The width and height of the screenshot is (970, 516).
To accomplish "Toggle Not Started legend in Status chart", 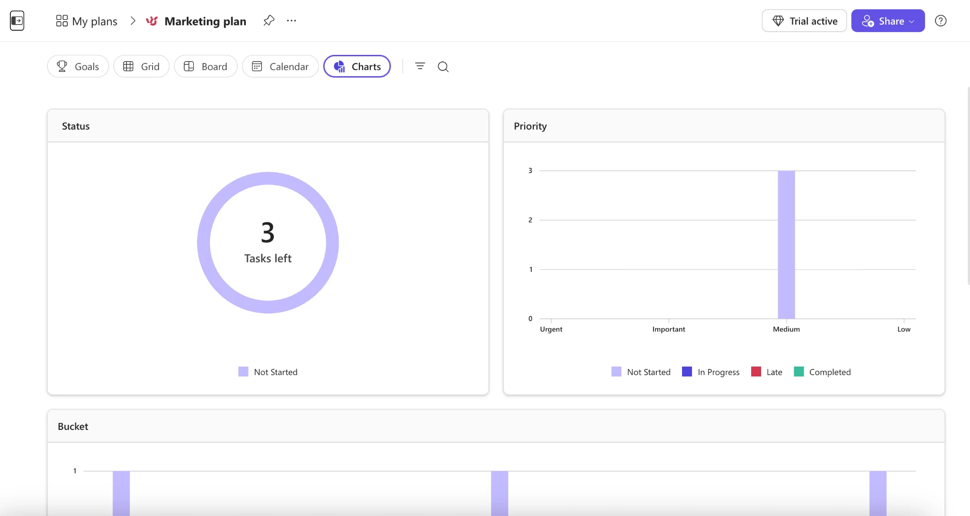I will pos(268,372).
